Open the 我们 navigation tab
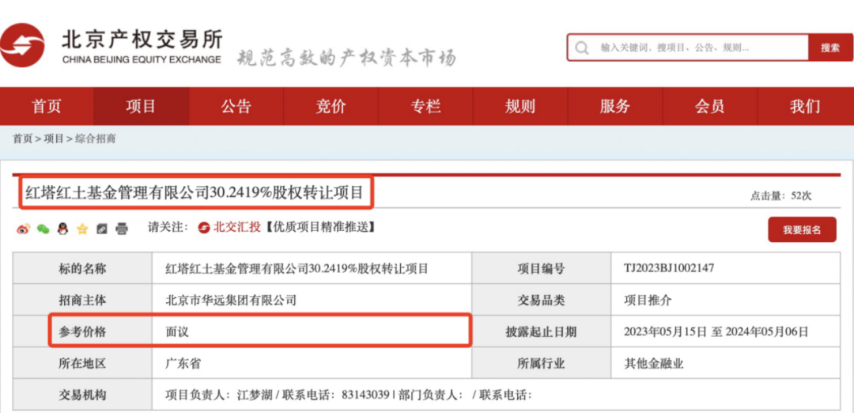Image resolution: width=854 pixels, height=413 pixels. [x=805, y=106]
